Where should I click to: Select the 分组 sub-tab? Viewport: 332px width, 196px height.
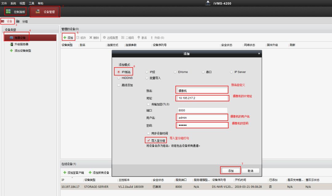click(x=22, y=21)
